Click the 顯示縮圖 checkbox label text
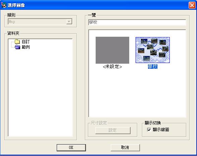The width and height of the screenshot is (197, 156). [x=161, y=130]
